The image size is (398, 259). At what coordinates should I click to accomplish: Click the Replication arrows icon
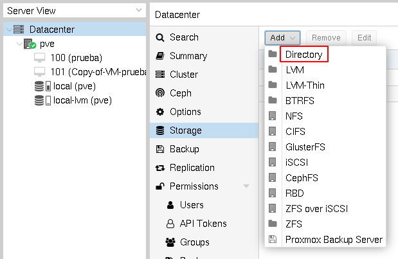tap(160, 168)
